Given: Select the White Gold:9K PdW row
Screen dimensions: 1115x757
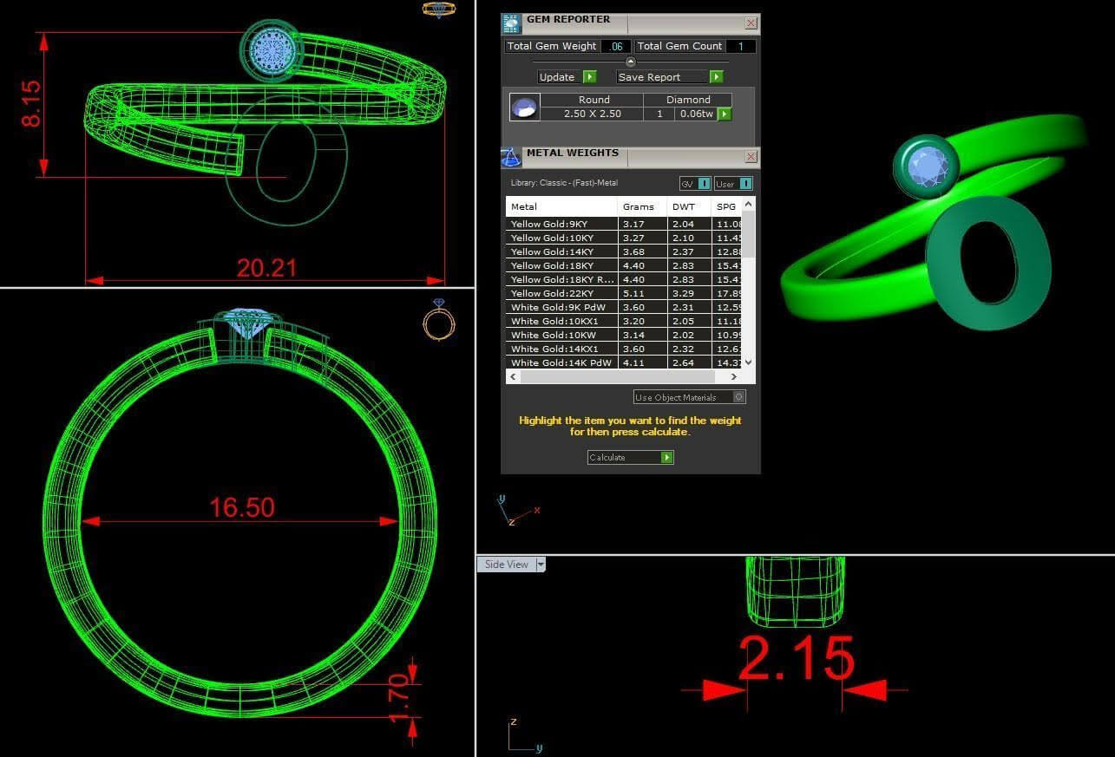Looking at the screenshot, I should pos(625,307).
